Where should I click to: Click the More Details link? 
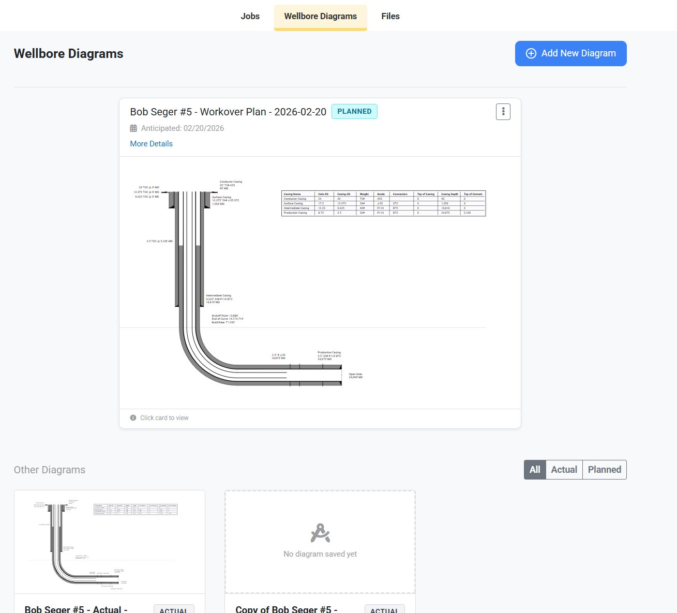click(x=151, y=144)
